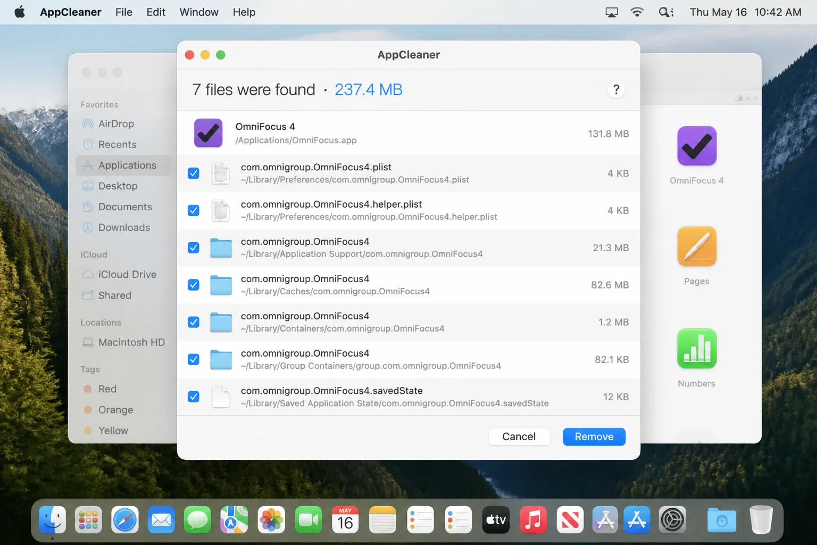Image resolution: width=817 pixels, height=545 pixels.
Task: Select Documents in Finder sidebar
Action: 123,207
